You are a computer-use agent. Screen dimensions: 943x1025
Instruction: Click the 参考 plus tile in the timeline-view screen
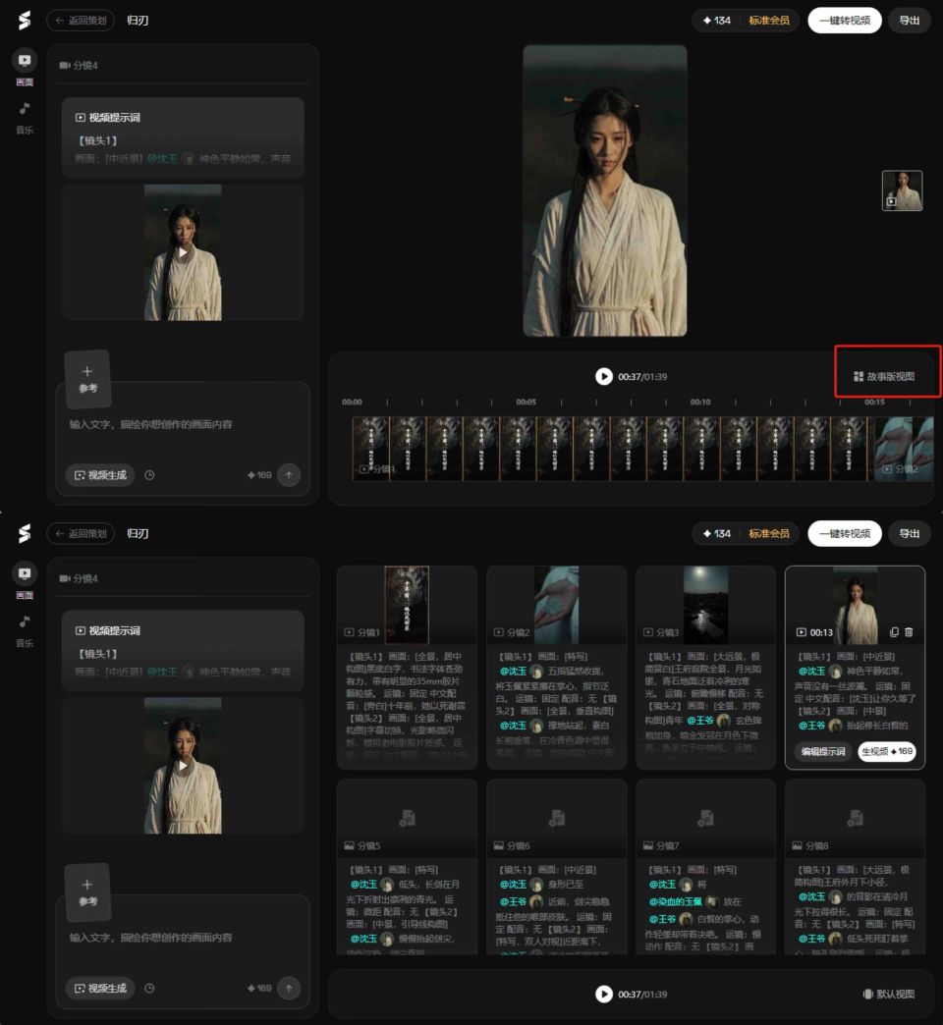pyautogui.click(x=87, y=379)
